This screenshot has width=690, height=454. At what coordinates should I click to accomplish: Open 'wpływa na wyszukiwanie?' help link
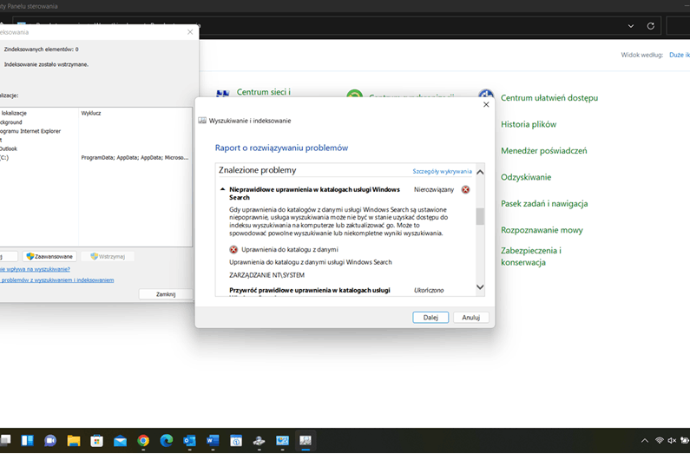(x=35, y=269)
